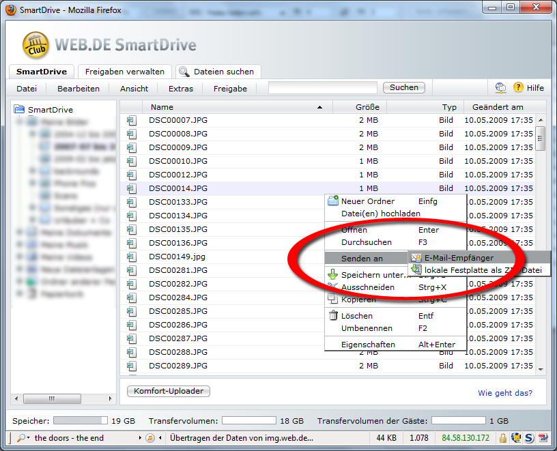The image size is (557, 451).
Task: Click the file icon of DSC00133.JPG
Action: tap(132, 203)
